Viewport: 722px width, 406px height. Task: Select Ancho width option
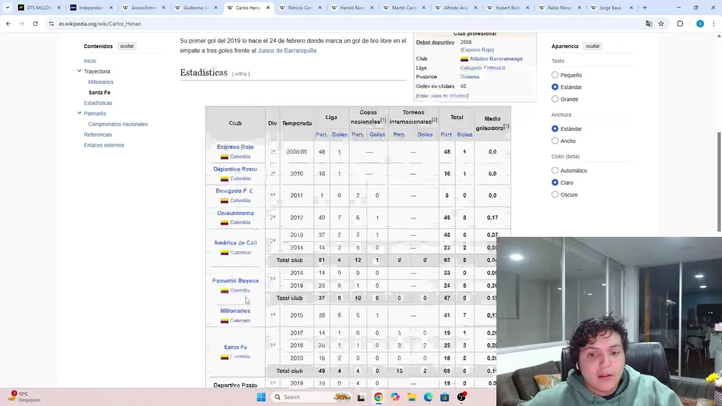(x=555, y=141)
